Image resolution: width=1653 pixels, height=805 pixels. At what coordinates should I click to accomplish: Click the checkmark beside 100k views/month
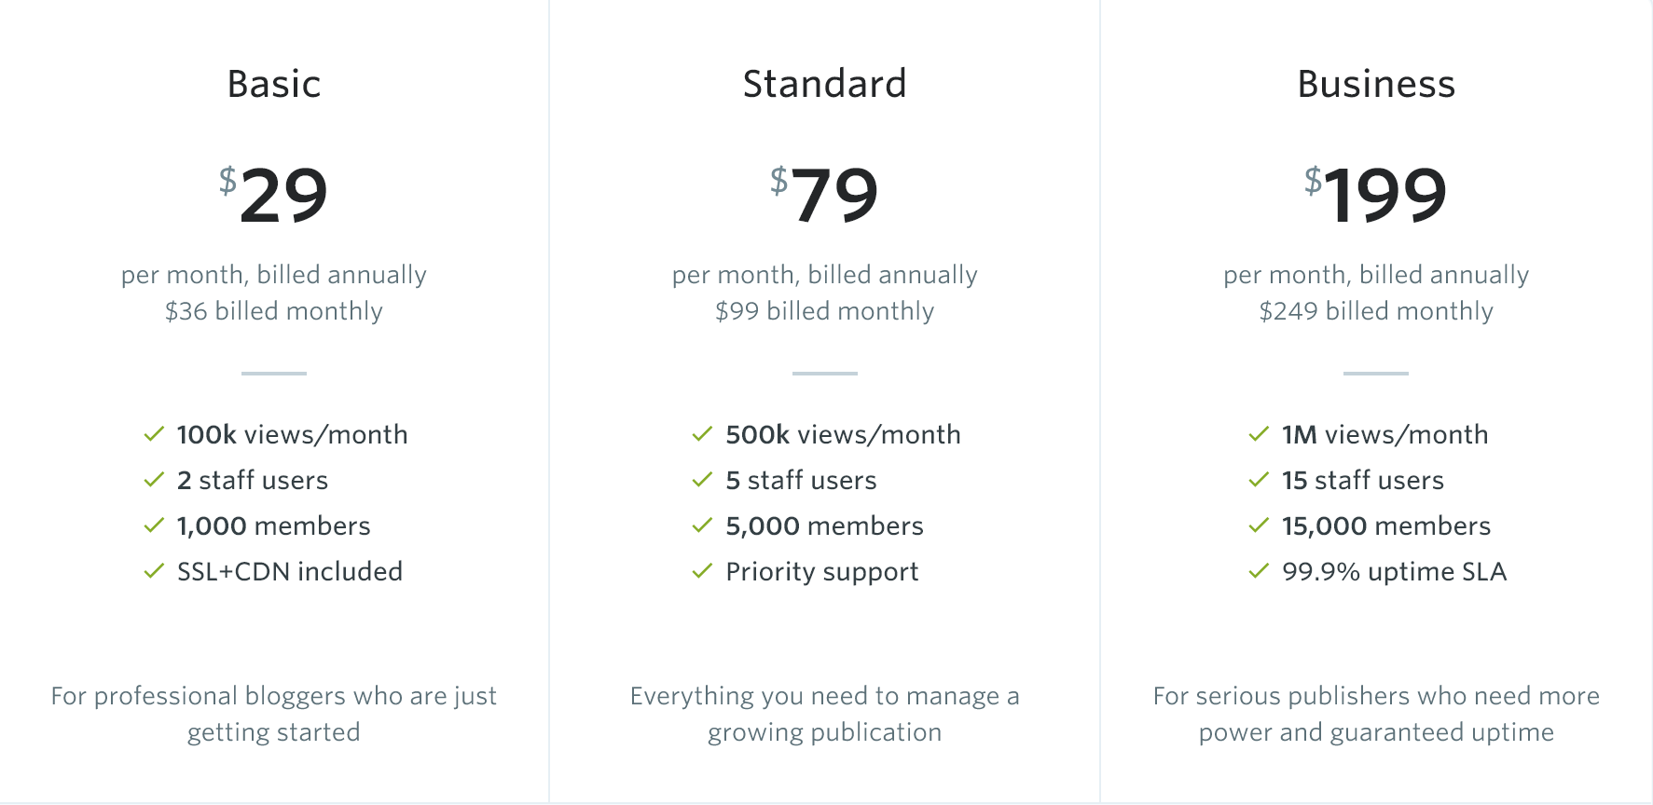154,434
